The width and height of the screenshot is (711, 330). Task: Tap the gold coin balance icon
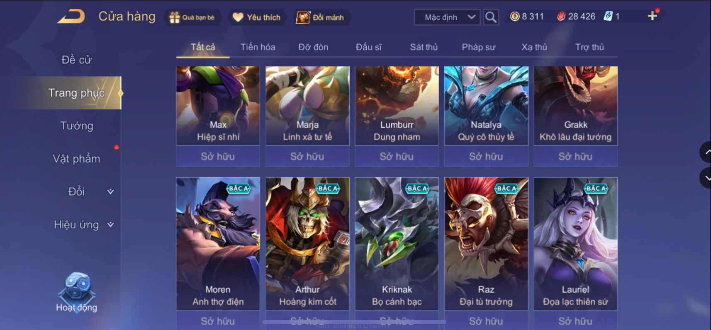pos(514,17)
